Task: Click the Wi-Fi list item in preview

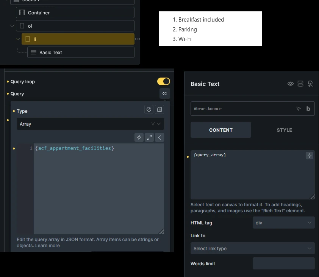Action: coord(182,39)
